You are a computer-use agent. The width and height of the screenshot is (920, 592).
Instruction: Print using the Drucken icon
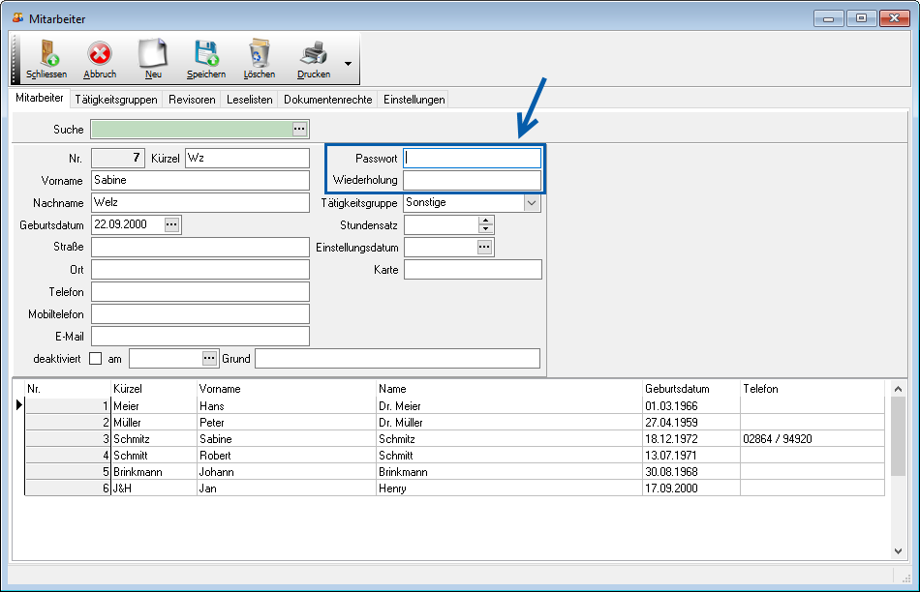pos(313,58)
